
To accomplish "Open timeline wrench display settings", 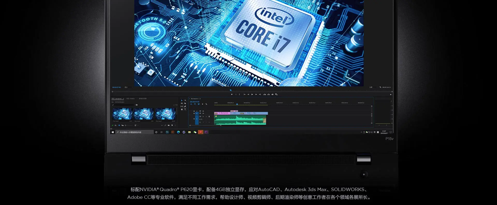I will click(x=206, y=104).
